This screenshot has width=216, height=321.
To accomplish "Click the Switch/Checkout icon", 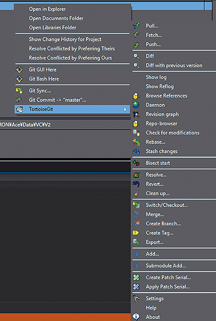I will [136, 205].
